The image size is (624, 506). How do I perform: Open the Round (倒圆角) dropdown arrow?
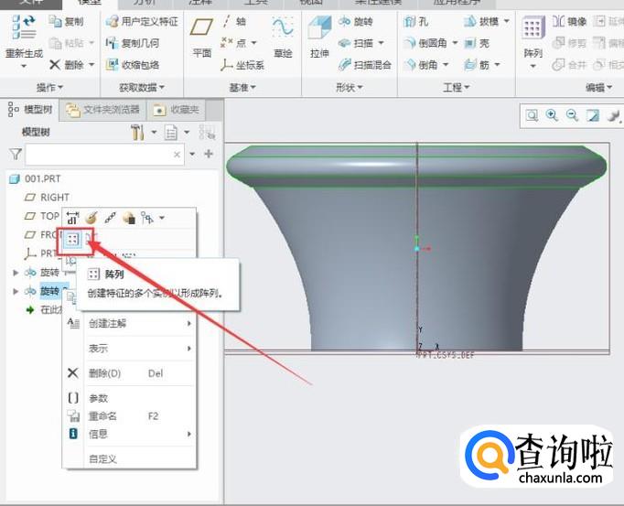click(x=453, y=43)
